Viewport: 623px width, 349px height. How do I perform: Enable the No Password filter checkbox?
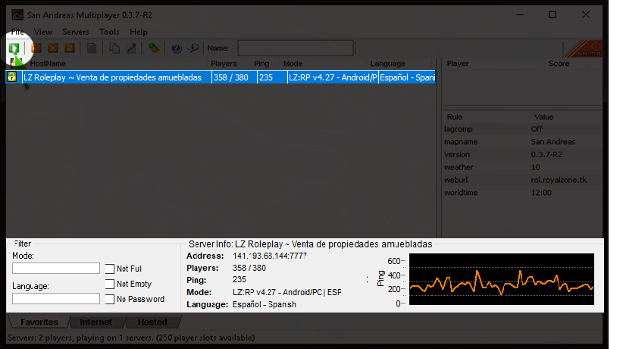110,299
